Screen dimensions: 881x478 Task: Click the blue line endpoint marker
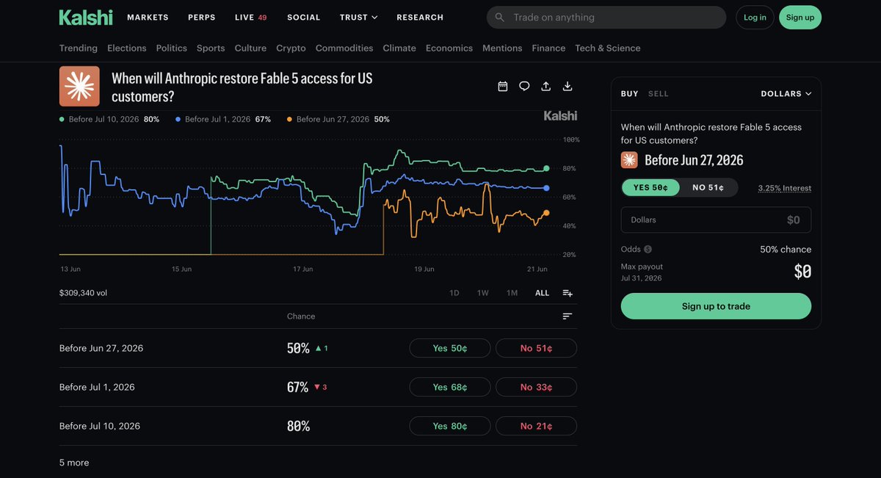[x=546, y=188]
